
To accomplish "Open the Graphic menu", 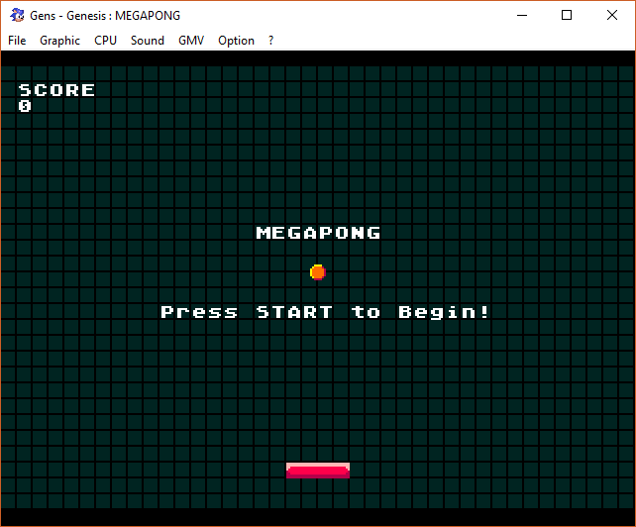I will [59, 41].
